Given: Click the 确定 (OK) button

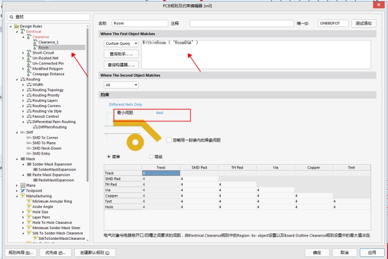Looking at the screenshot, I should (317, 253).
